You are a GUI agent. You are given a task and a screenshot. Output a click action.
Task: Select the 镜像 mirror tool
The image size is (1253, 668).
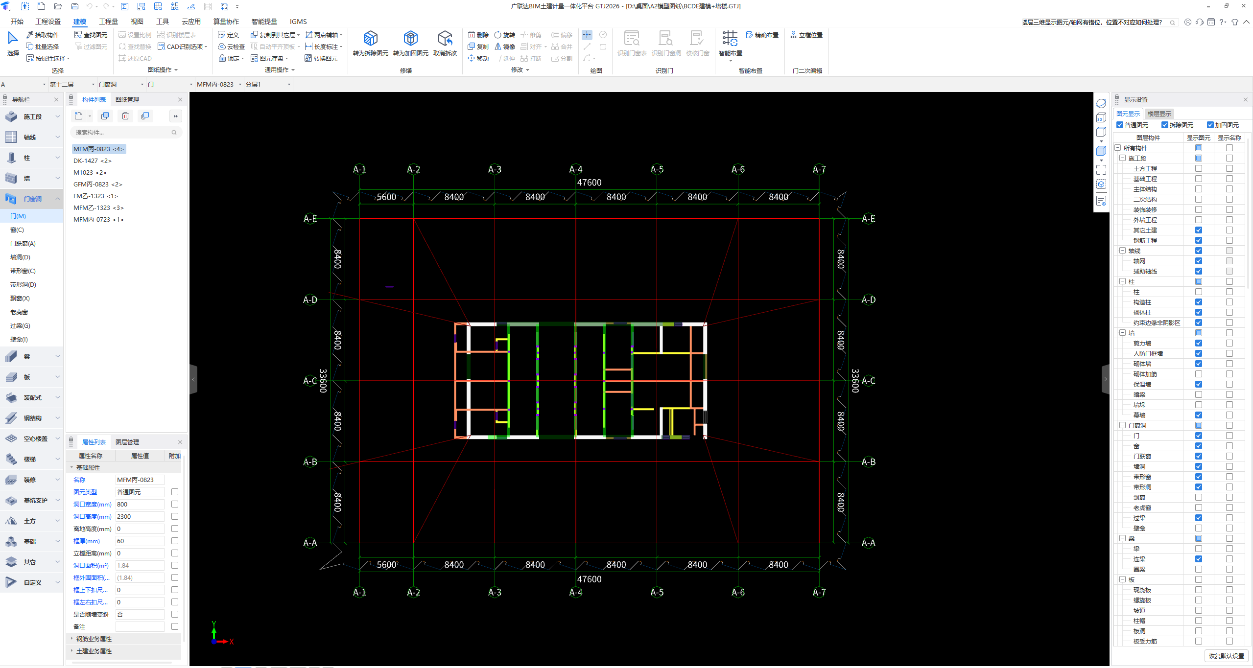tap(504, 46)
